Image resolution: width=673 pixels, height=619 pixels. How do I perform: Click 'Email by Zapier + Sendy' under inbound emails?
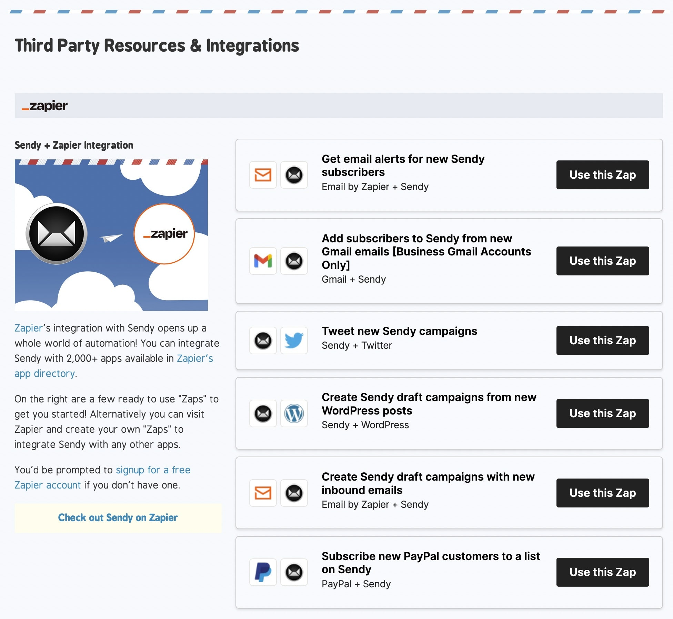tap(375, 504)
